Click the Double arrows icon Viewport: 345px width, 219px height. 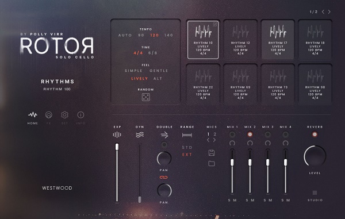click(164, 135)
